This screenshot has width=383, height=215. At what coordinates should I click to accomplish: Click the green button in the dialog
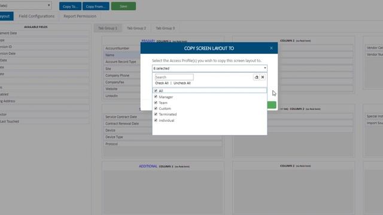point(272,105)
